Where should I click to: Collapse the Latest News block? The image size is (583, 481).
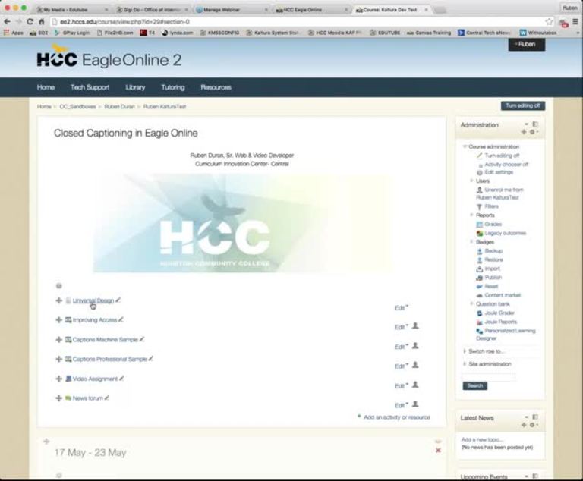coord(527,417)
